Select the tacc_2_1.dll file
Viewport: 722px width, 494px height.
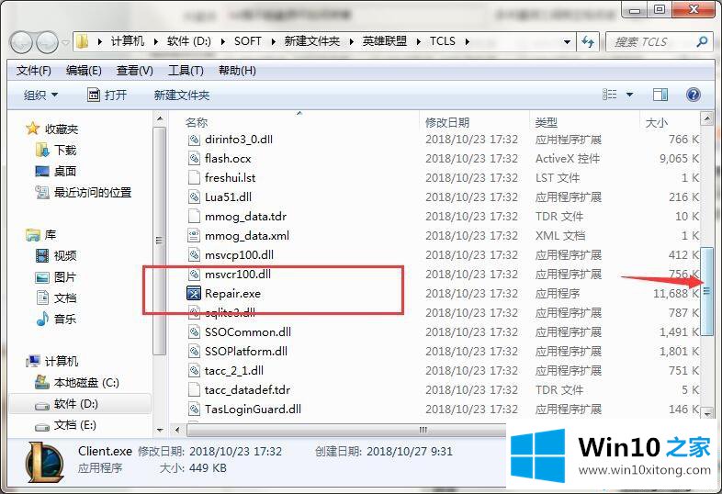coord(234,371)
